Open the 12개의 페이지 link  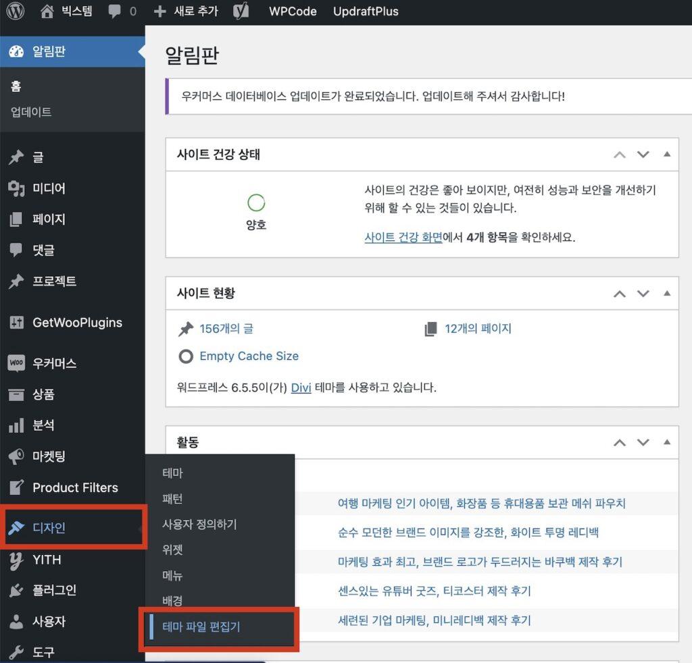click(478, 329)
